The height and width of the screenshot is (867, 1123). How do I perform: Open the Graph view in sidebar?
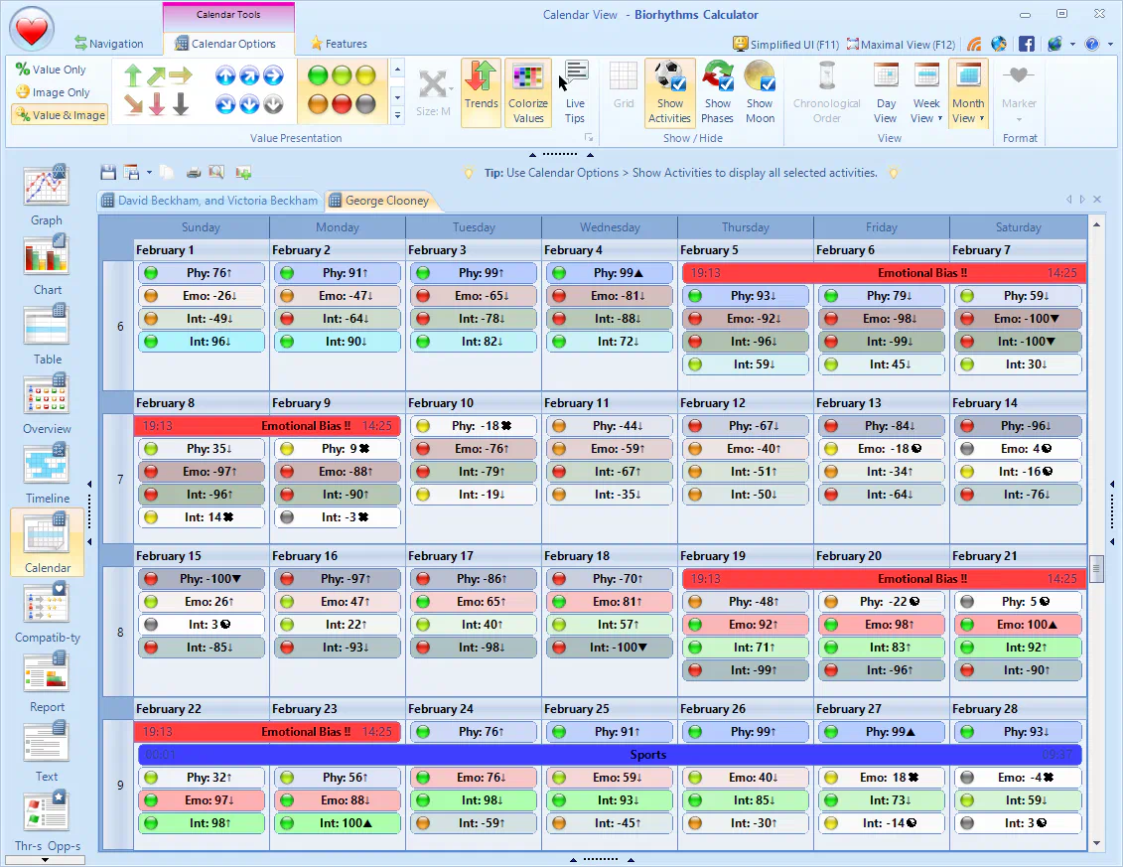46,195
